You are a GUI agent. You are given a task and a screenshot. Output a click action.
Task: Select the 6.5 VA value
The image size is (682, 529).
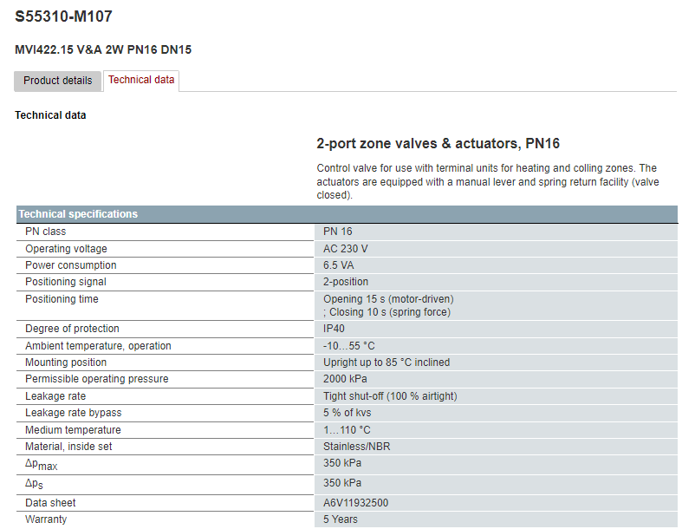pos(338,265)
